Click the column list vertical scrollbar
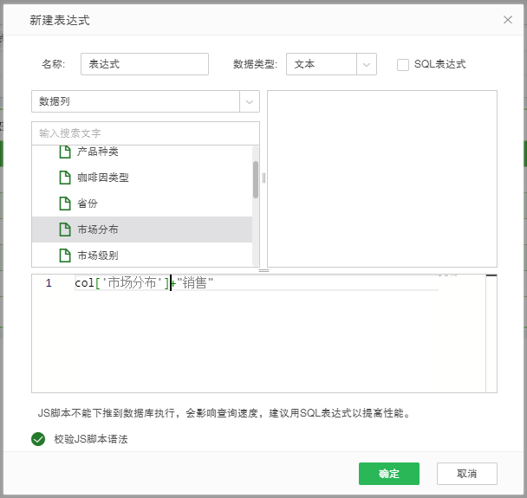Viewport: 527px width, 498px height. coord(256,180)
